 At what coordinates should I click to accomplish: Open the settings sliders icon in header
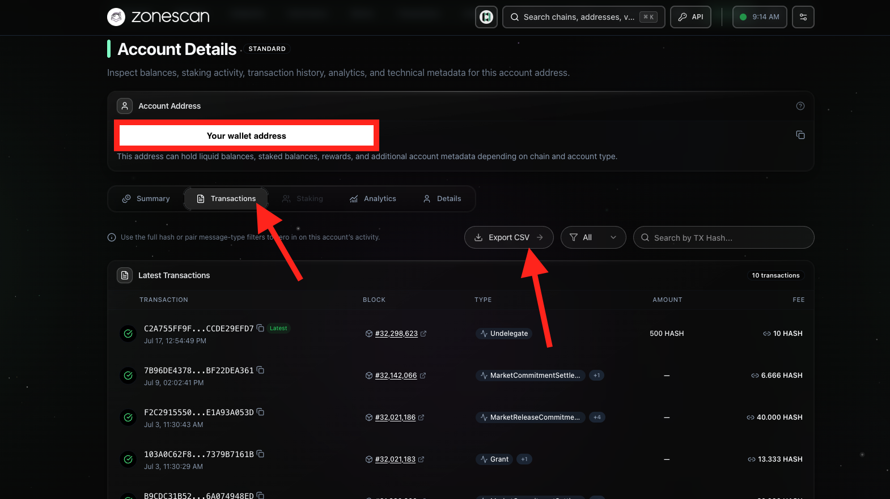coord(803,17)
